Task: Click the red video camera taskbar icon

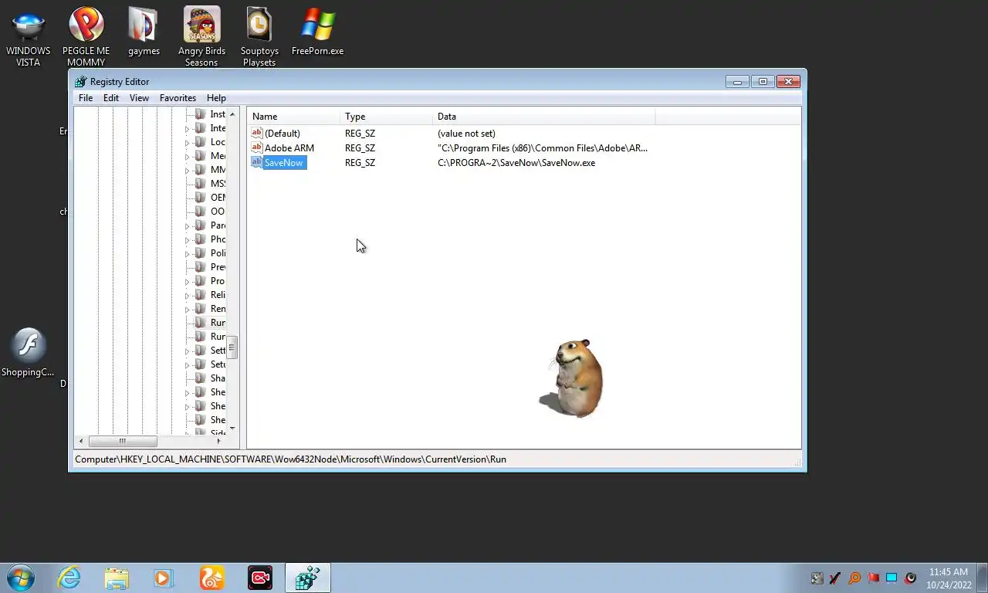Action: [260, 578]
